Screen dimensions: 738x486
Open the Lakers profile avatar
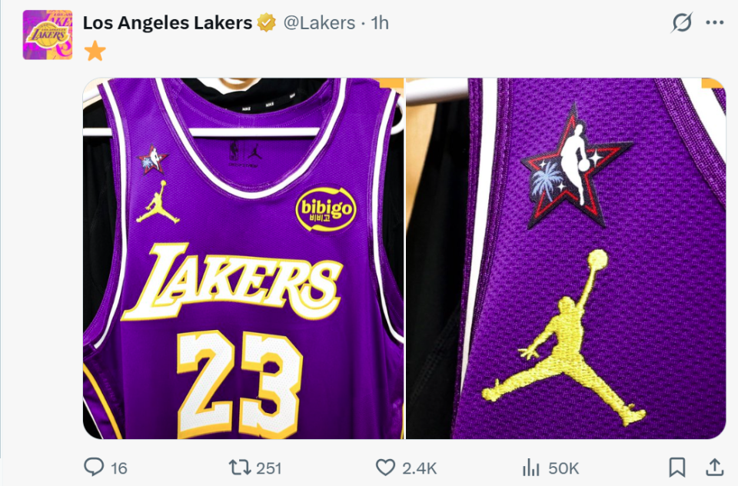48,35
